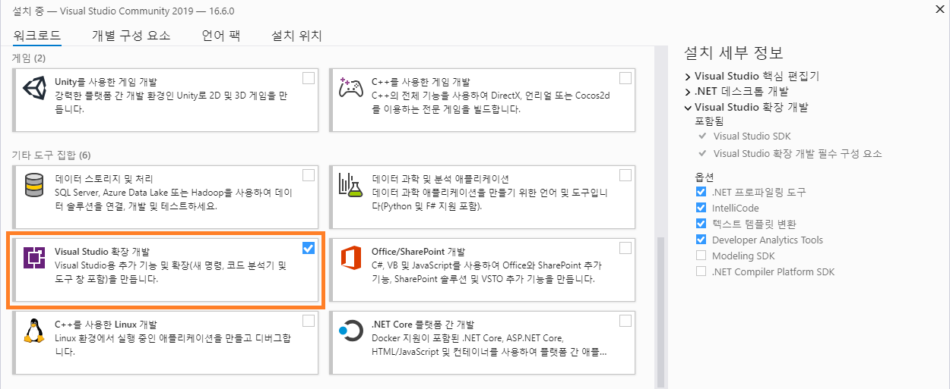950x389 pixels.
Task: Click the data science flask icon
Action: click(350, 185)
